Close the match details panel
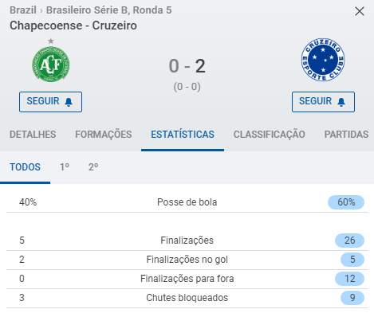This screenshot has width=374, height=317. pos(360,11)
